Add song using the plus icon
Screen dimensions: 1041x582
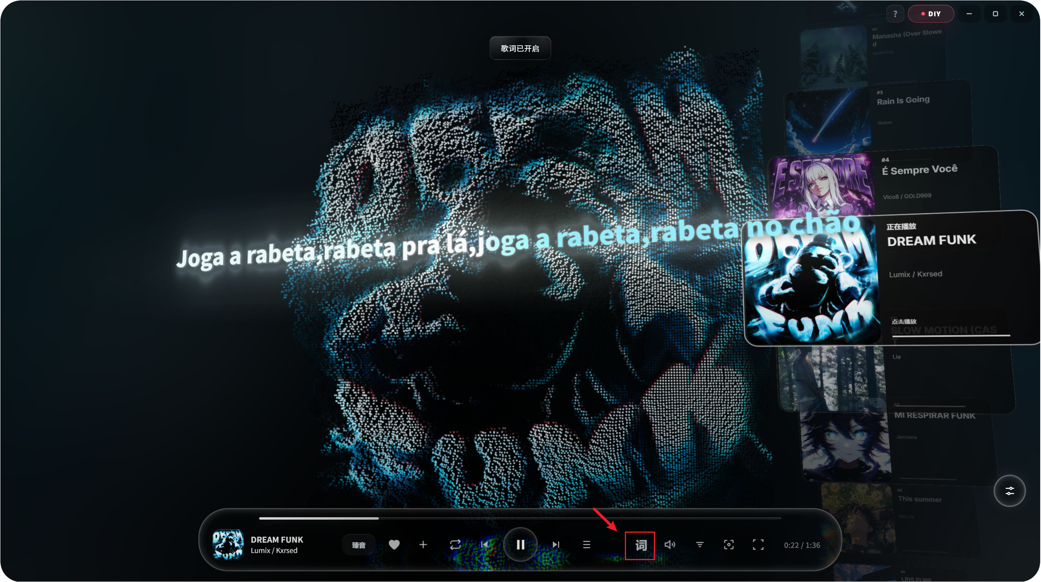423,545
